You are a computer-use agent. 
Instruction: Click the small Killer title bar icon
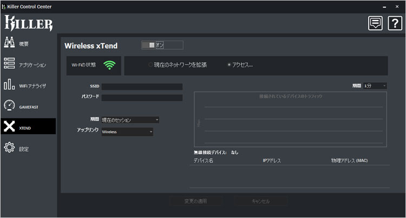tap(4, 6)
